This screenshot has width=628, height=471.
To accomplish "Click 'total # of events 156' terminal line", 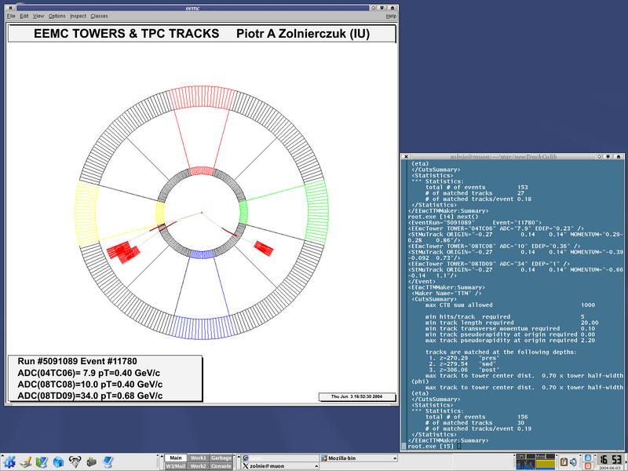I will 476,417.
